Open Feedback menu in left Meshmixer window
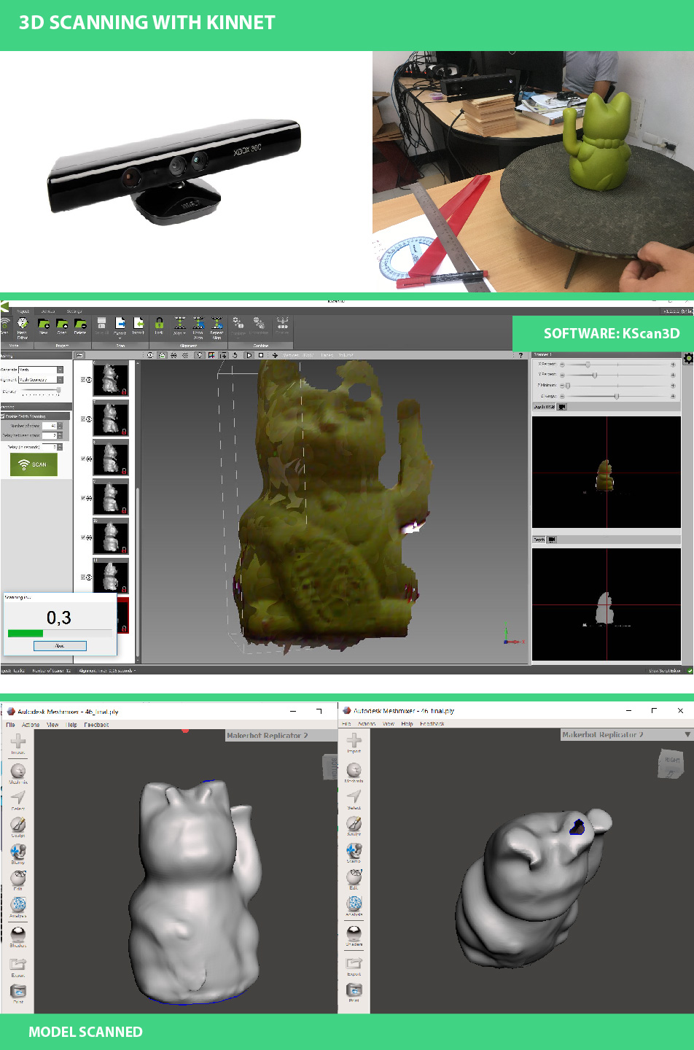Viewport: 694px width, 1050px height. coord(96,725)
